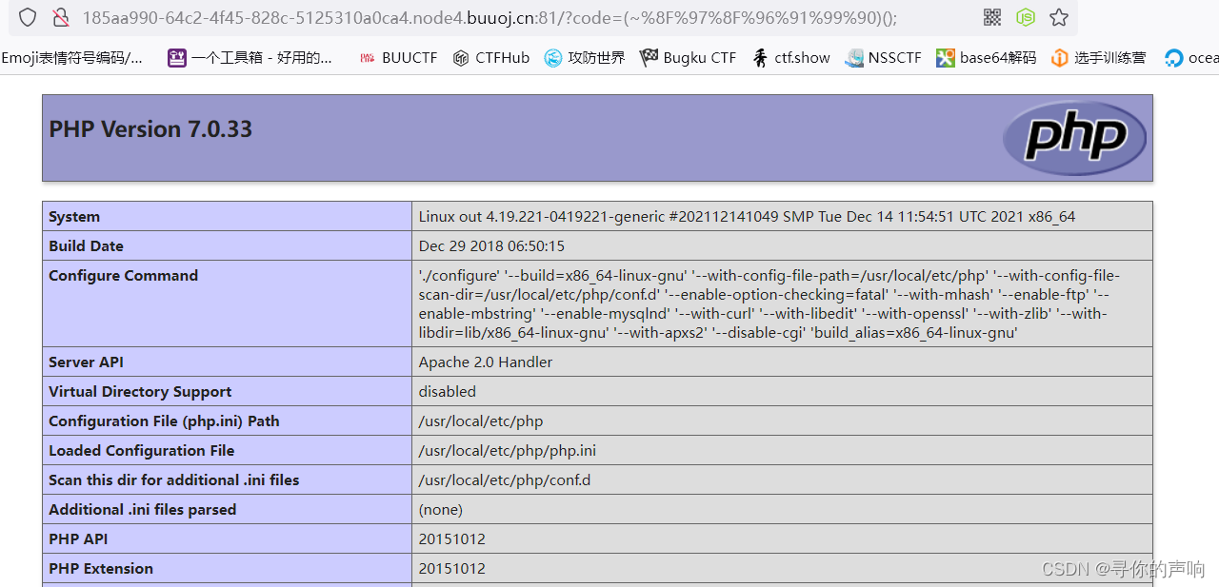Click Scan this dir for additional .ini files
This screenshot has width=1219, height=587.
click(174, 480)
